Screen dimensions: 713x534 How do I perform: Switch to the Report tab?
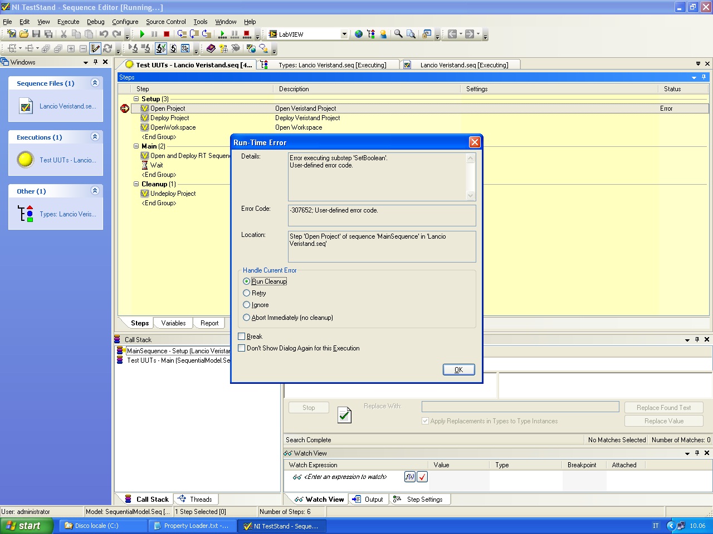coord(209,323)
